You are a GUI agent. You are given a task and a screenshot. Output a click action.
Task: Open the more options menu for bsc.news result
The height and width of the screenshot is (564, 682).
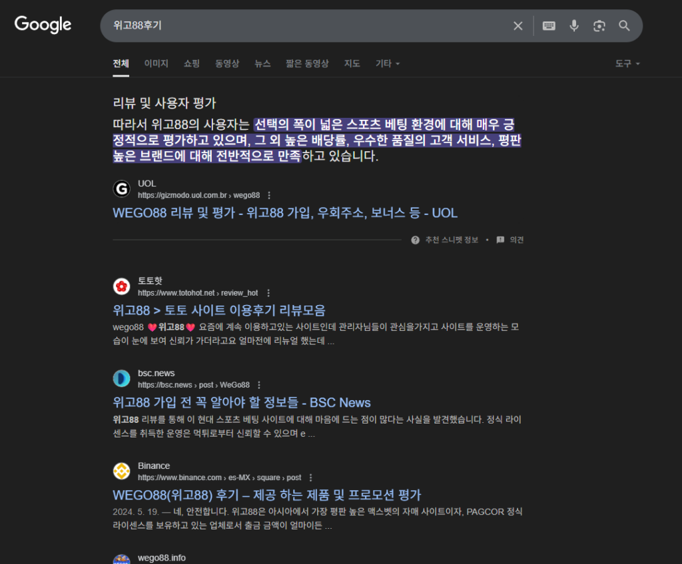coord(259,386)
